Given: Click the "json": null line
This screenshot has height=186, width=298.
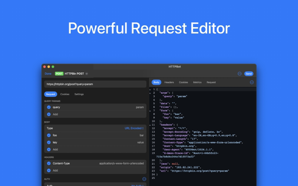Looking at the screenshot, I should coord(169,164).
